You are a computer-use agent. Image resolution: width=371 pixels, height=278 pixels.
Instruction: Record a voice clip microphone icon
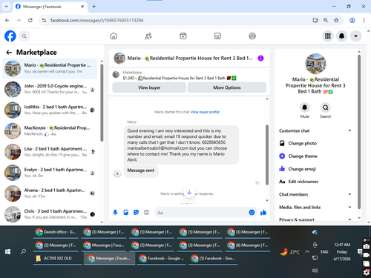click(115, 213)
